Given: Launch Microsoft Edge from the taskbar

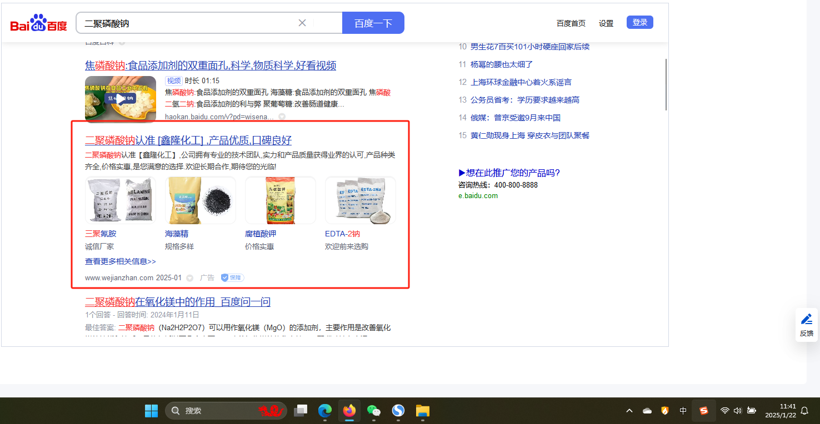Looking at the screenshot, I should pos(325,411).
